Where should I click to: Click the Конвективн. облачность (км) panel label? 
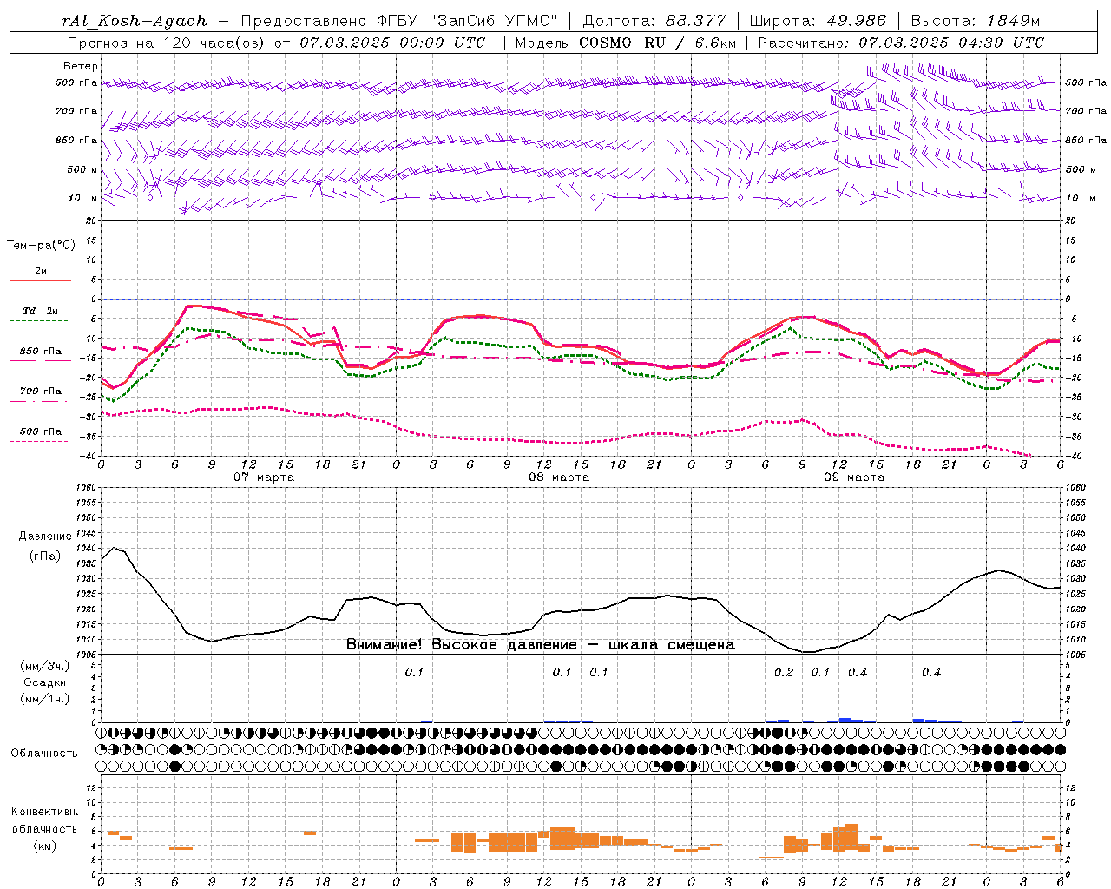pos(45,828)
